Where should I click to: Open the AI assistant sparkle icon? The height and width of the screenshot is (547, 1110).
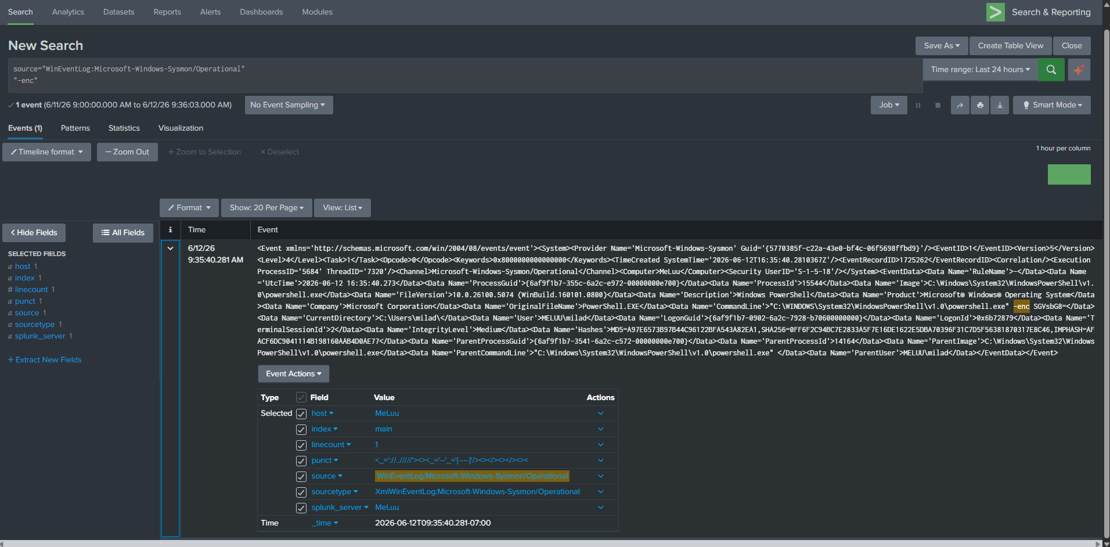click(1078, 70)
